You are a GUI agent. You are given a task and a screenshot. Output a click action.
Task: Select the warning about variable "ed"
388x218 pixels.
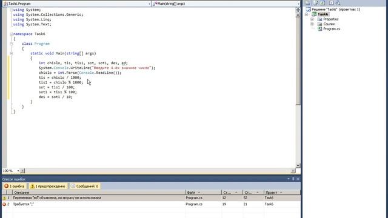[57, 198]
